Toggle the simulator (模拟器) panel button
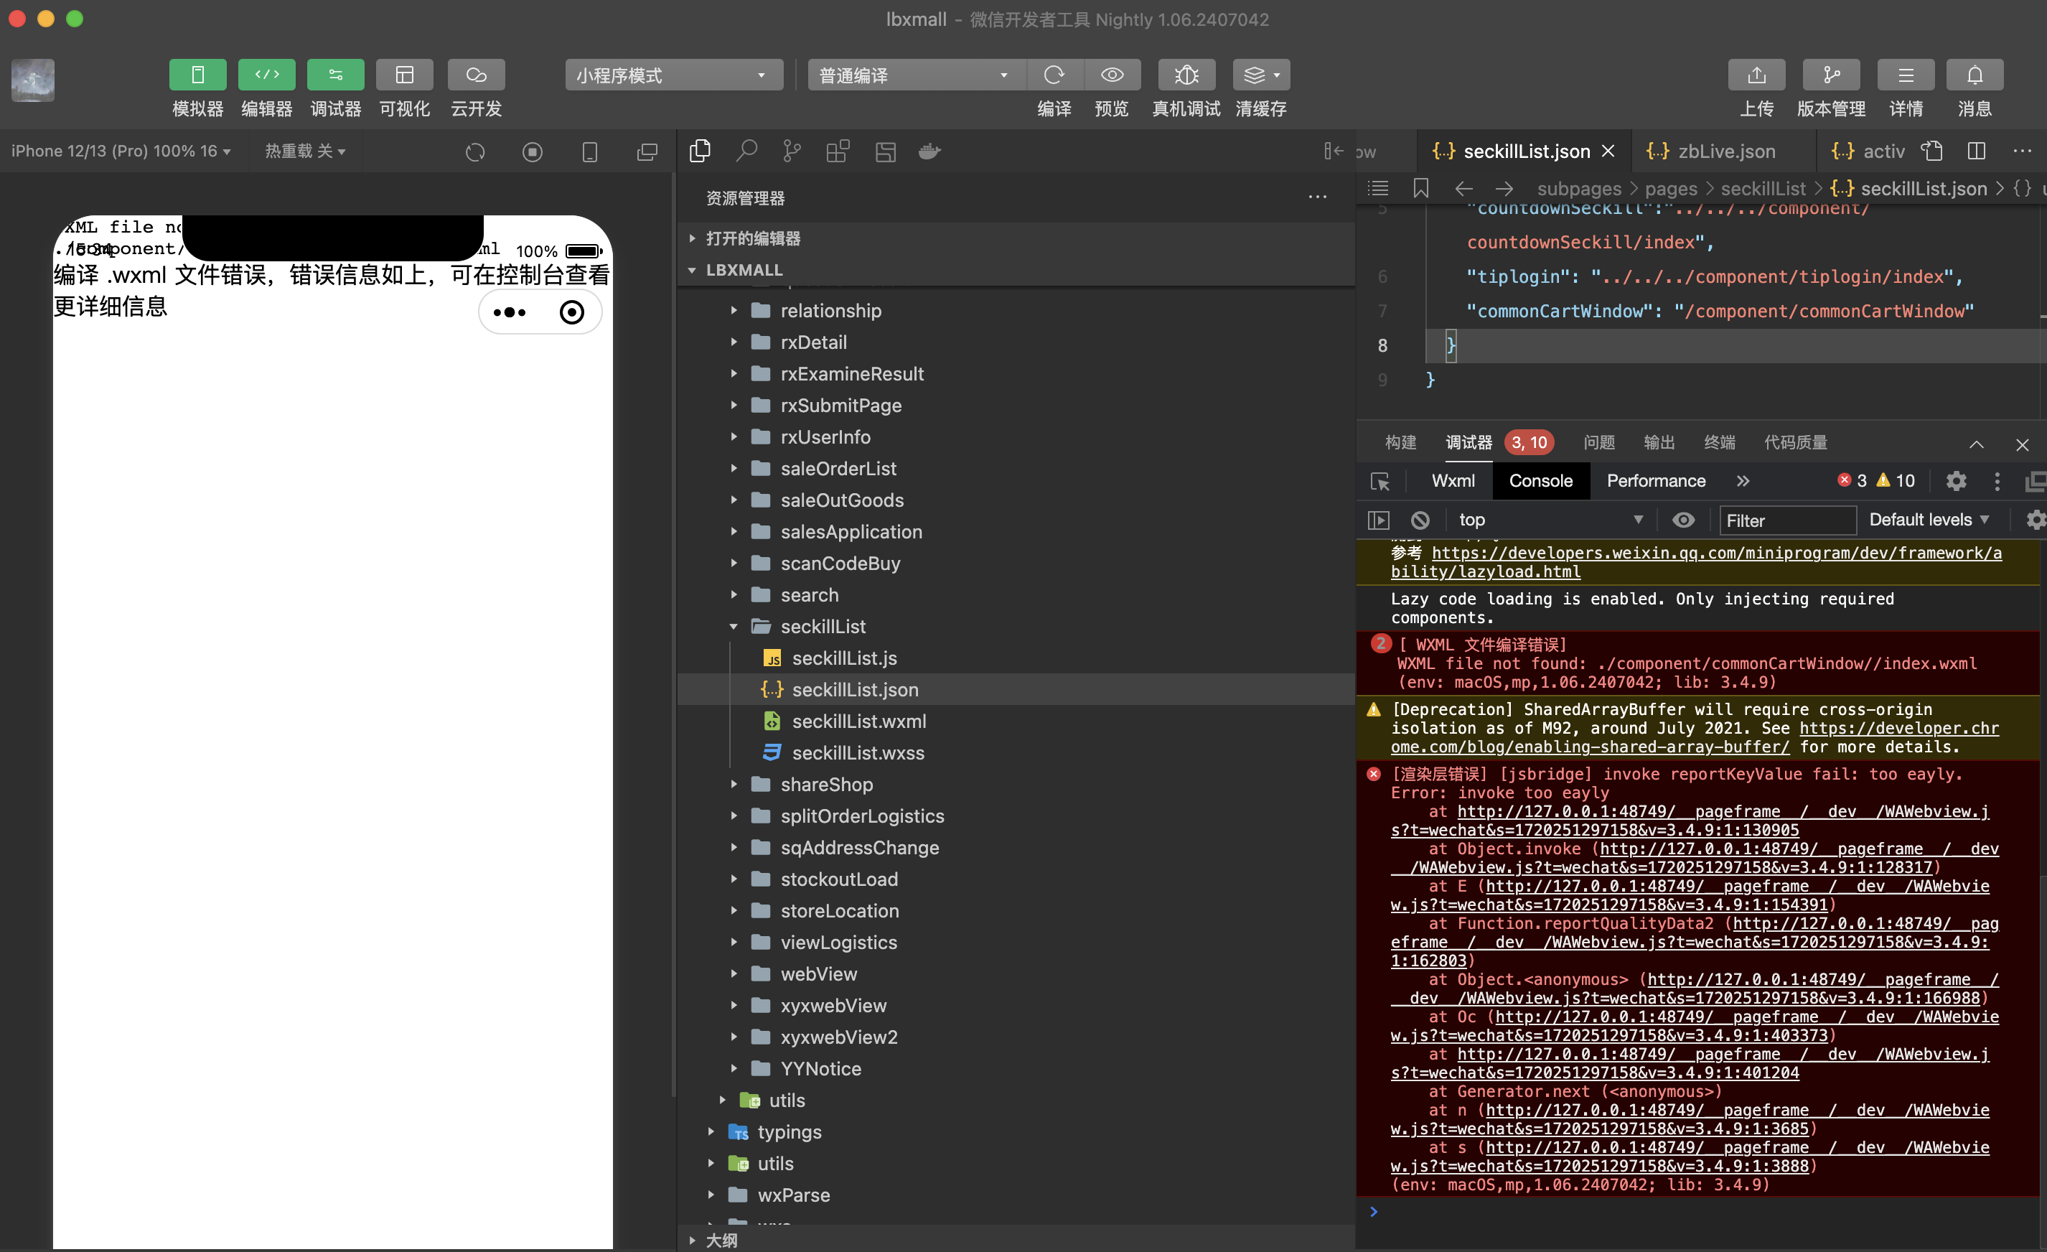The image size is (2047, 1252). [197, 75]
